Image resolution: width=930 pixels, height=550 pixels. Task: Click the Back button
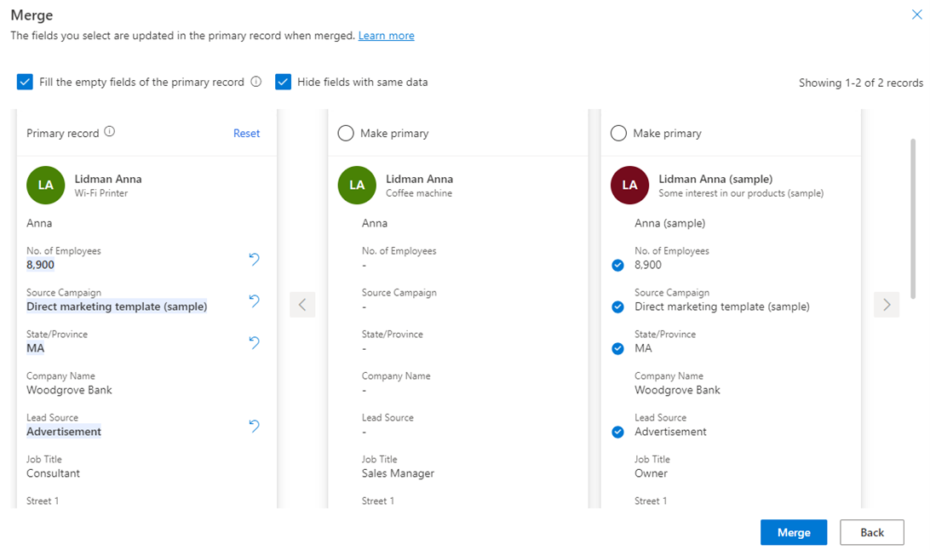click(872, 532)
